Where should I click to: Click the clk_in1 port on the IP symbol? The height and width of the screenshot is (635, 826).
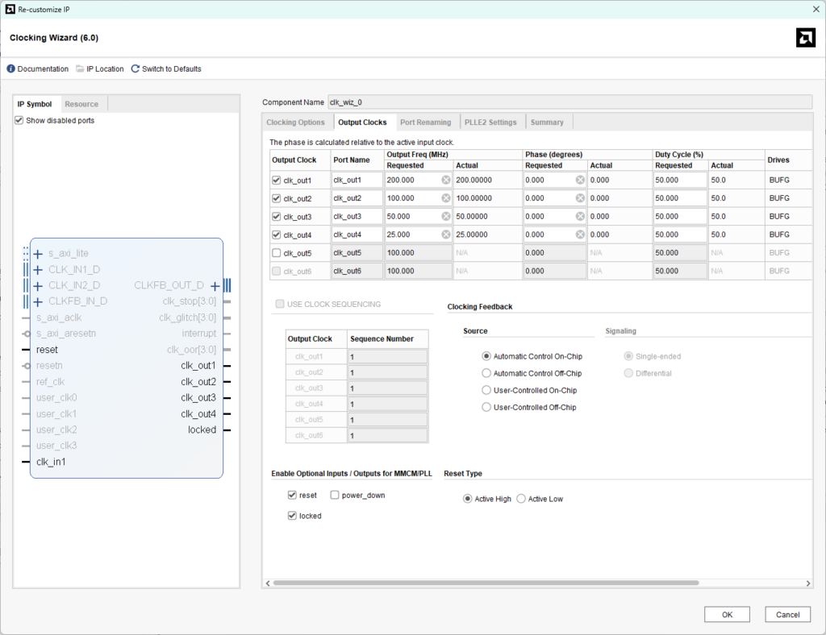pyautogui.click(x=51, y=462)
